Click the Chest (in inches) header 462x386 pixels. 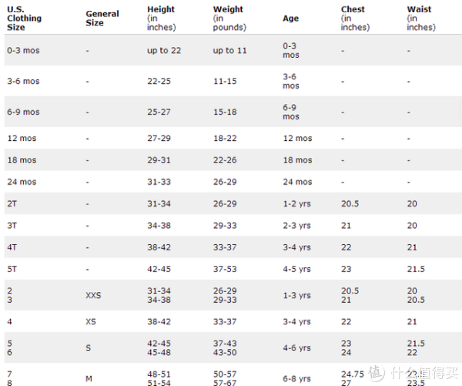(355, 18)
